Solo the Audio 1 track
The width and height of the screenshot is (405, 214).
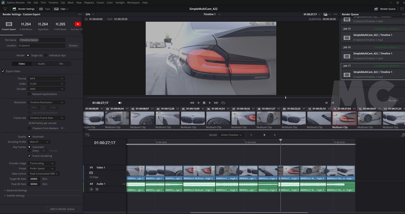pyautogui.click(x=91, y=189)
